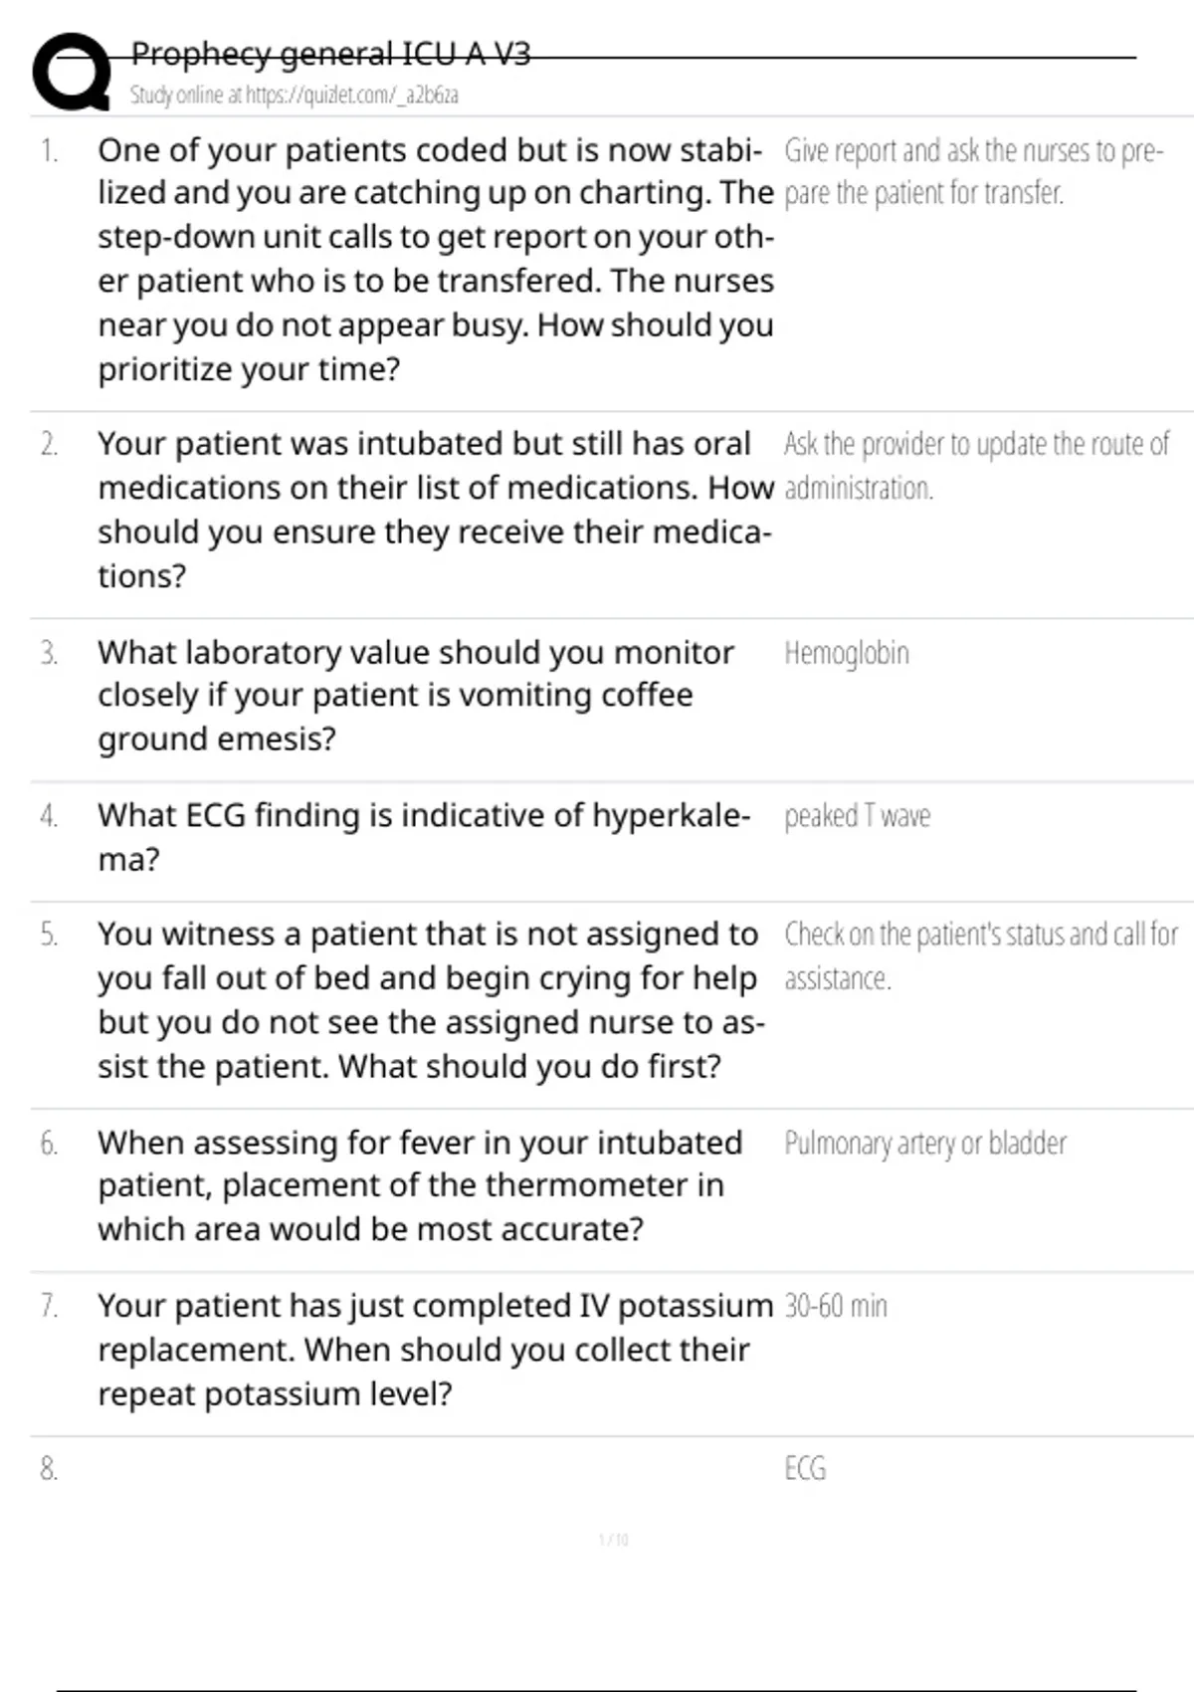Click the answer "Pulmonary artery or bladder"
1194x1692 pixels.
click(924, 1144)
